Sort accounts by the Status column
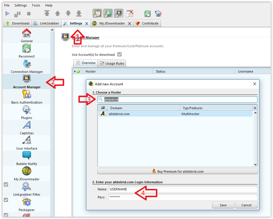The width and height of the screenshot is (273, 219). tap(194, 71)
